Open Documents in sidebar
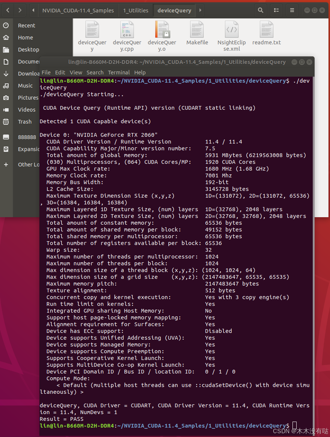This screenshot has width=330, height=437. click(x=28, y=62)
